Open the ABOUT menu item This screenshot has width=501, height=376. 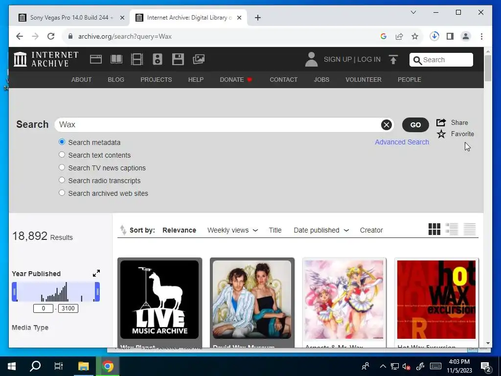click(82, 80)
